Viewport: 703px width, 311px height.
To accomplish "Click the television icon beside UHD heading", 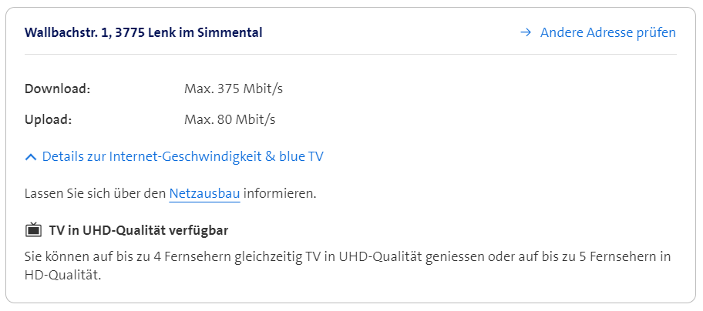I will [x=33, y=230].
